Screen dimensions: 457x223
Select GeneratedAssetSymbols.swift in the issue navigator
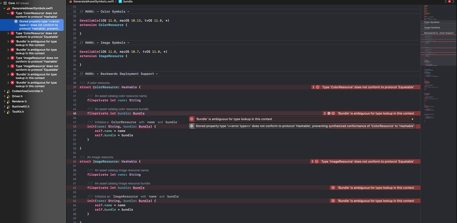[x=32, y=8]
